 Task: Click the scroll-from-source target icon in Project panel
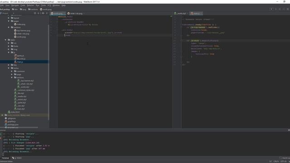pos(35,13)
